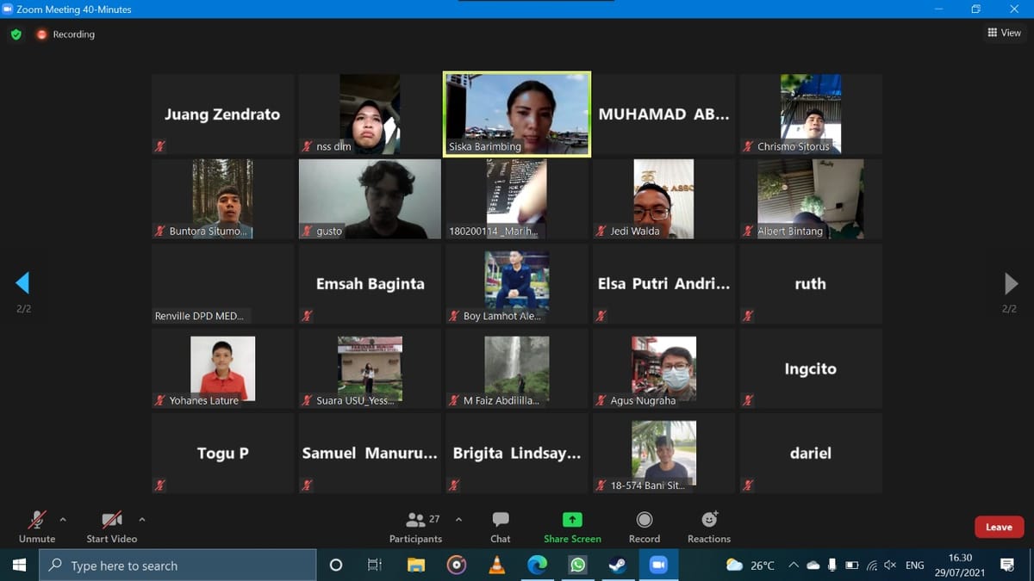This screenshot has height=581, width=1034.
Task: Toggle the Record button
Action: pos(644,526)
